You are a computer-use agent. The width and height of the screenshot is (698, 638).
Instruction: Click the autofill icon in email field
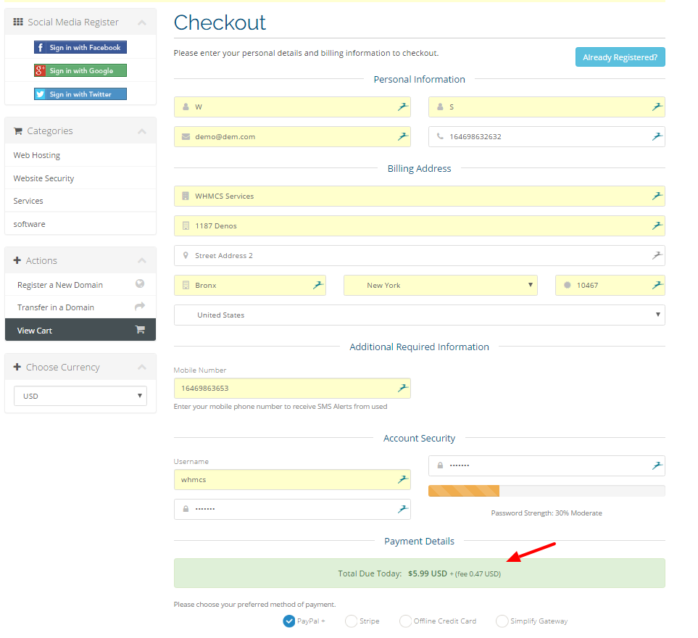click(402, 136)
